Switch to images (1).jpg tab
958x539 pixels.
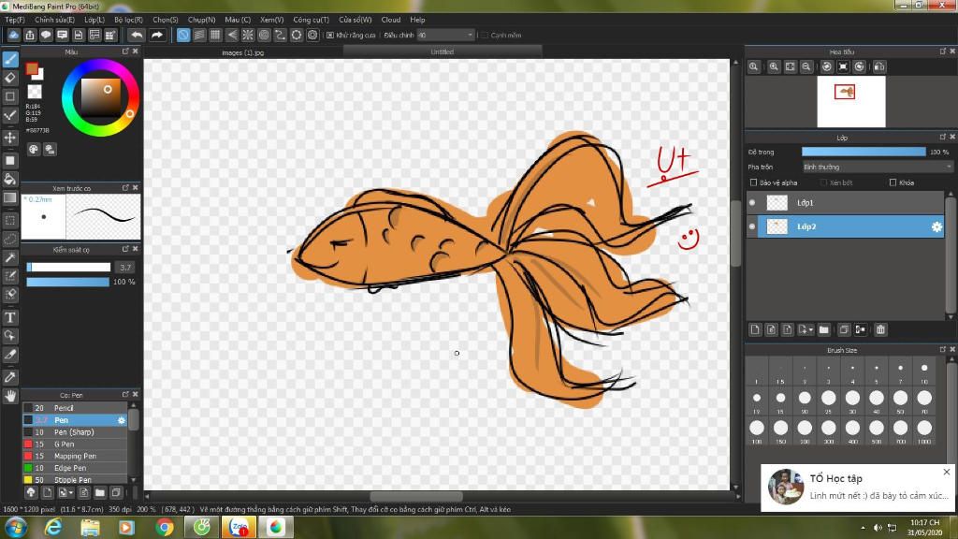[x=242, y=52]
